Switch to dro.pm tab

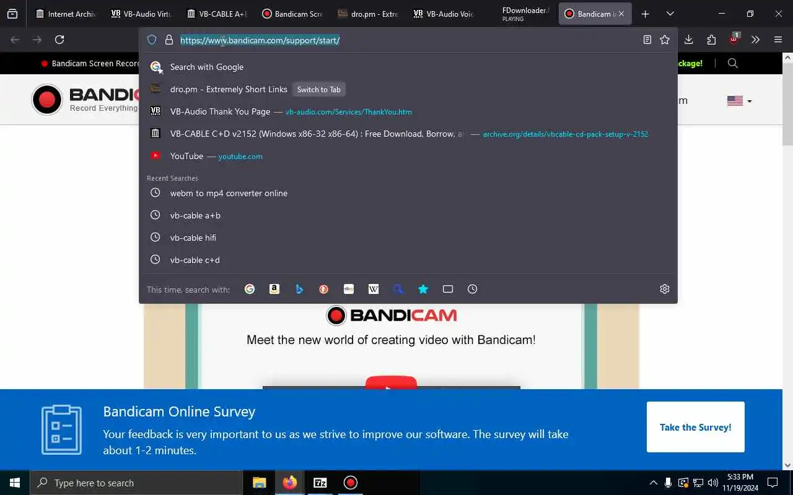(x=367, y=14)
